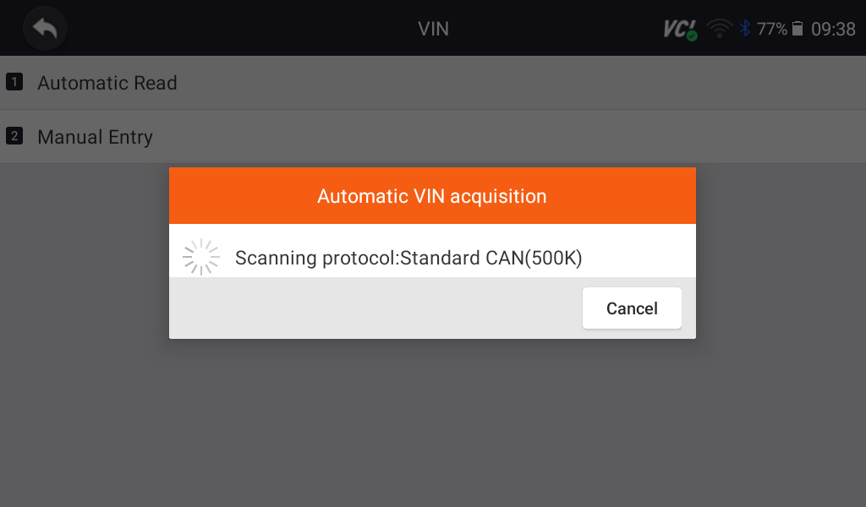
Task: Click the VCI connection status icon
Action: point(678,29)
